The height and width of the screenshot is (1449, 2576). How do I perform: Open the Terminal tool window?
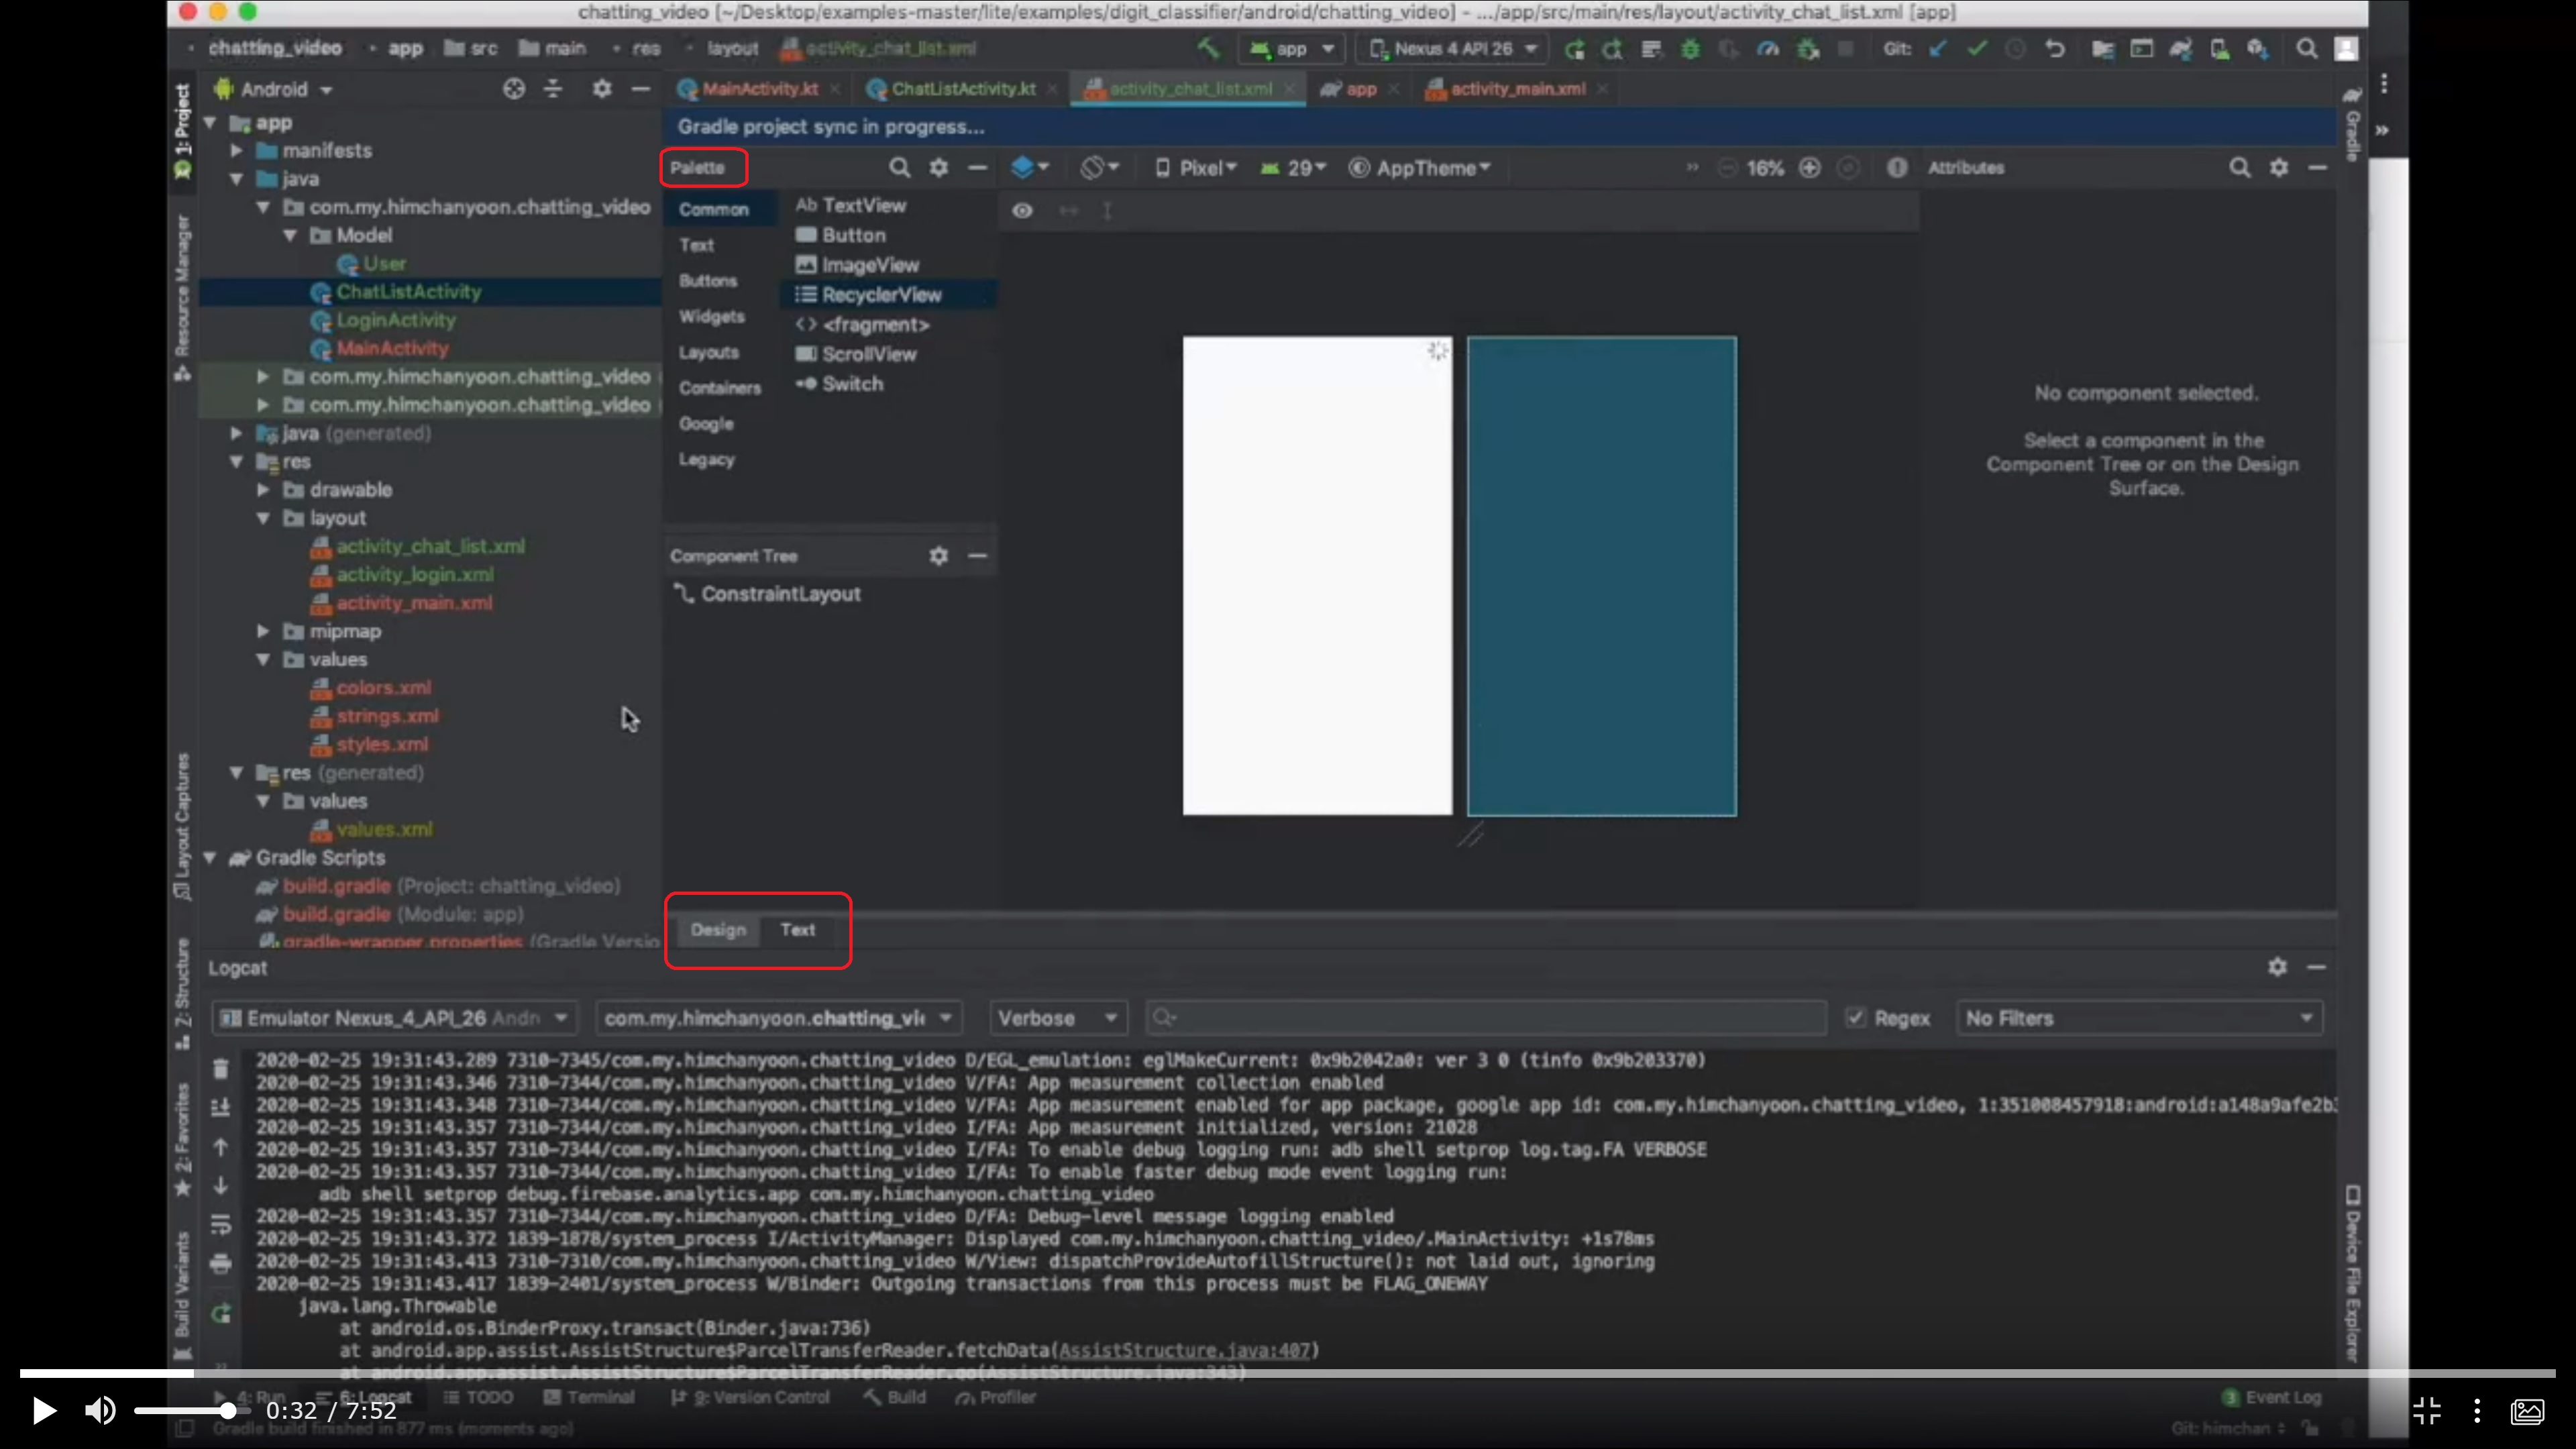pos(590,1397)
